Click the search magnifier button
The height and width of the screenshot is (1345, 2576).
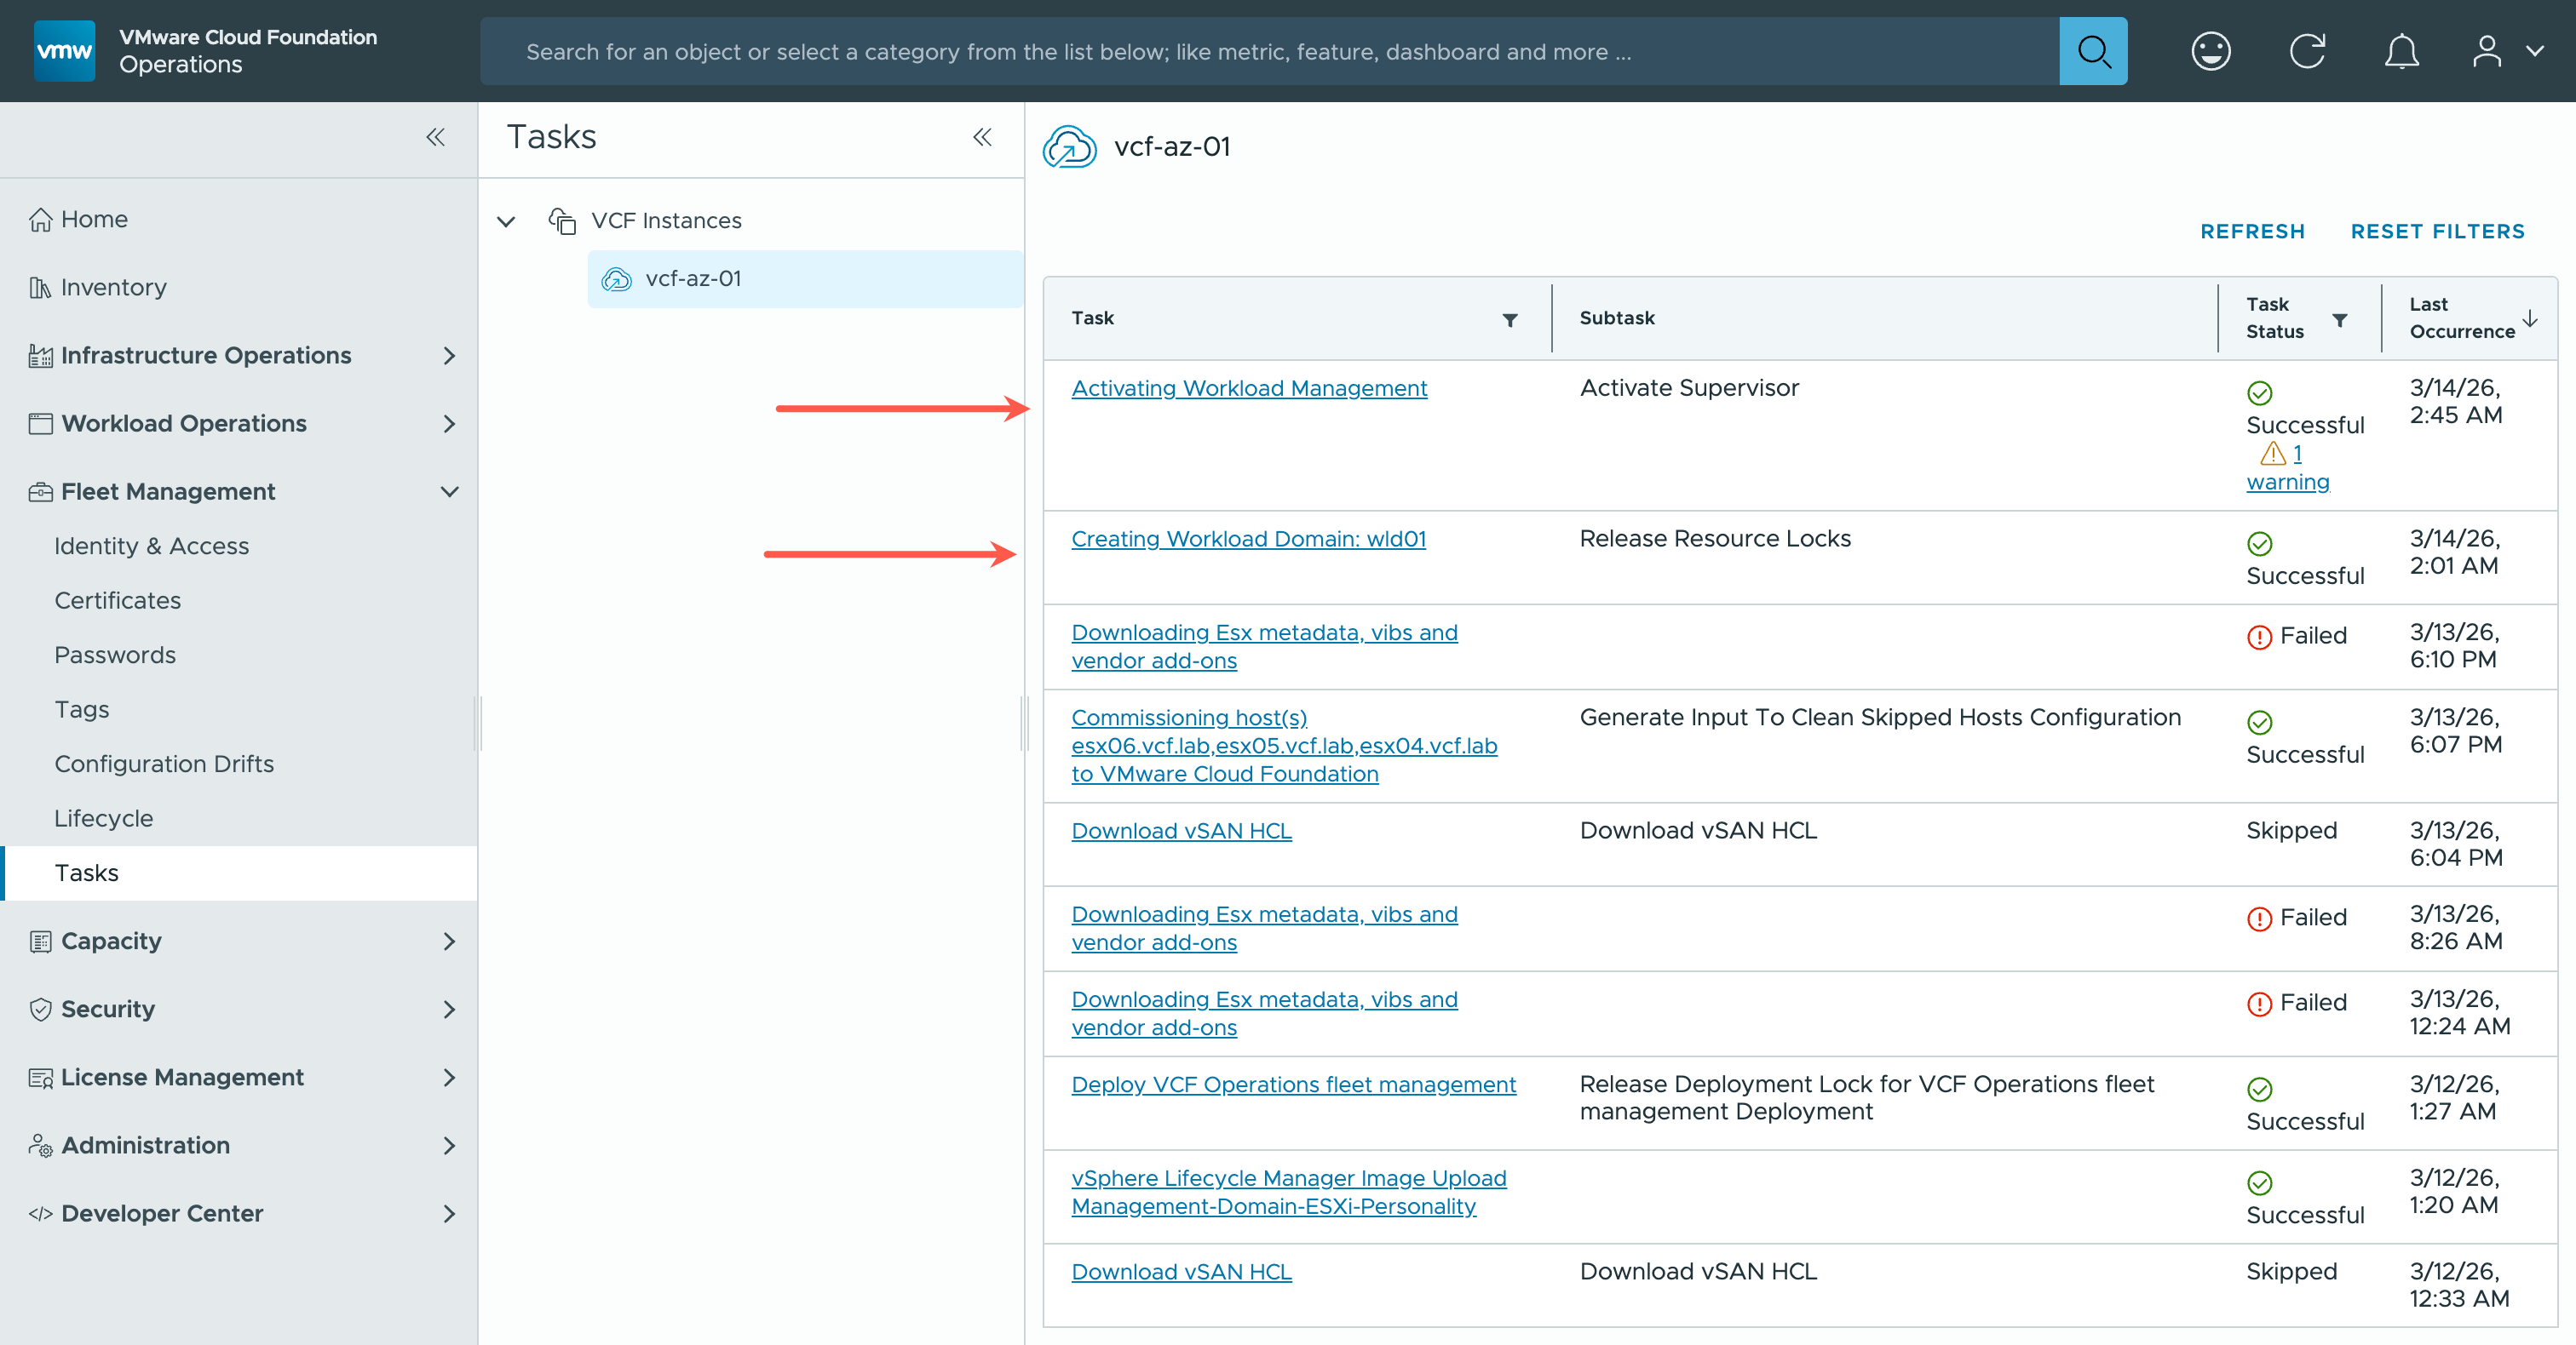tap(2092, 51)
